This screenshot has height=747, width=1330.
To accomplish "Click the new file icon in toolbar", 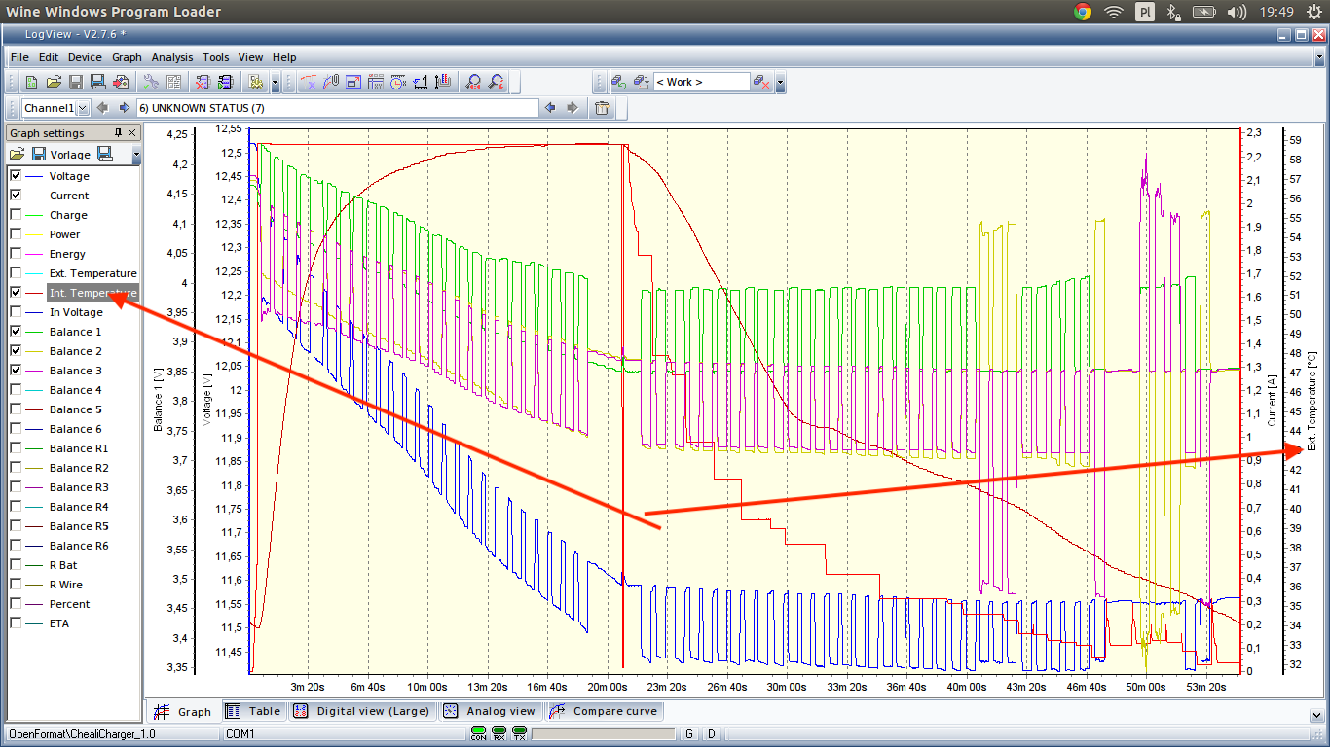I will 31,83.
